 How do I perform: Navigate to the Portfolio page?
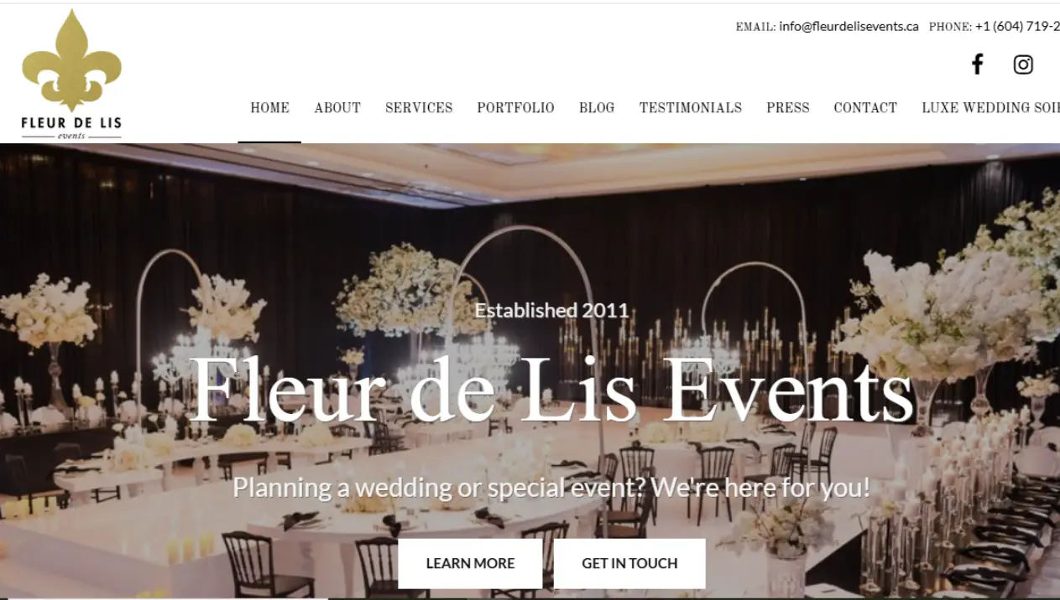tap(515, 107)
